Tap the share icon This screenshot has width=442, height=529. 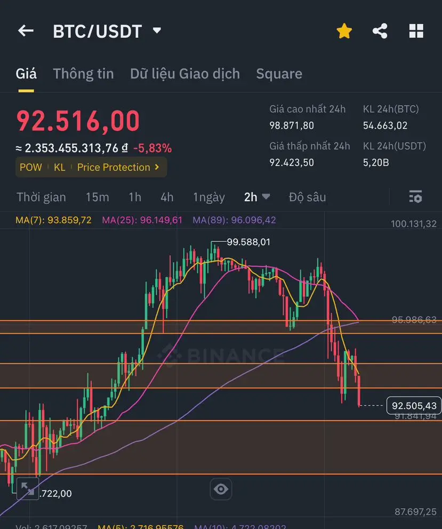(380, 31)
